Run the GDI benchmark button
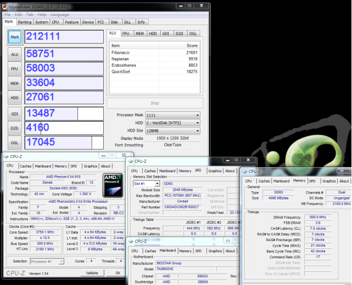Image resolution: width=352 pixels, height=285 pixels. click(15, 114)
